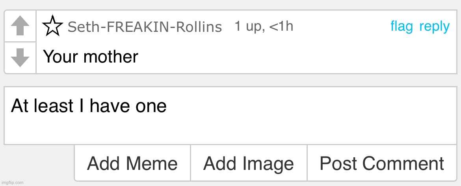
Task: Click the '<1h' comment timestamp
Action: pos(281,26)
